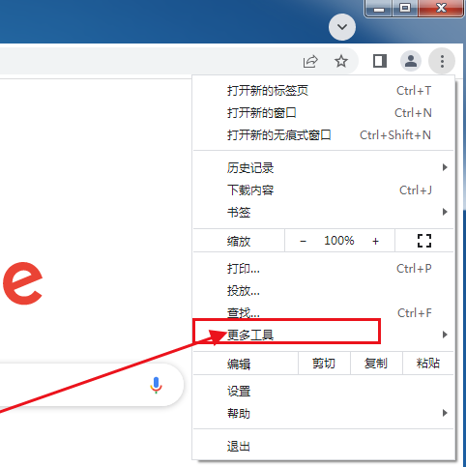
Task: Choose 打开新的窗口 from the menu
Action: 323,113
